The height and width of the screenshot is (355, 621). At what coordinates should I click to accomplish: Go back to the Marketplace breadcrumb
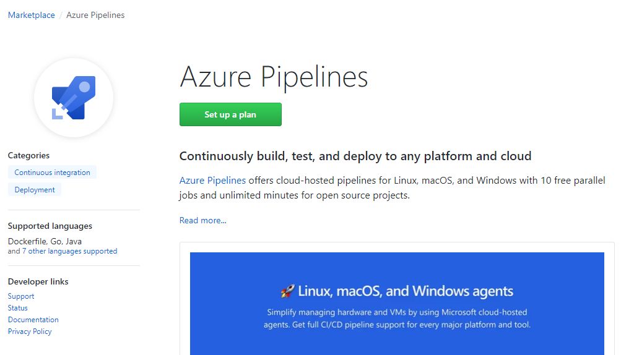32,15
